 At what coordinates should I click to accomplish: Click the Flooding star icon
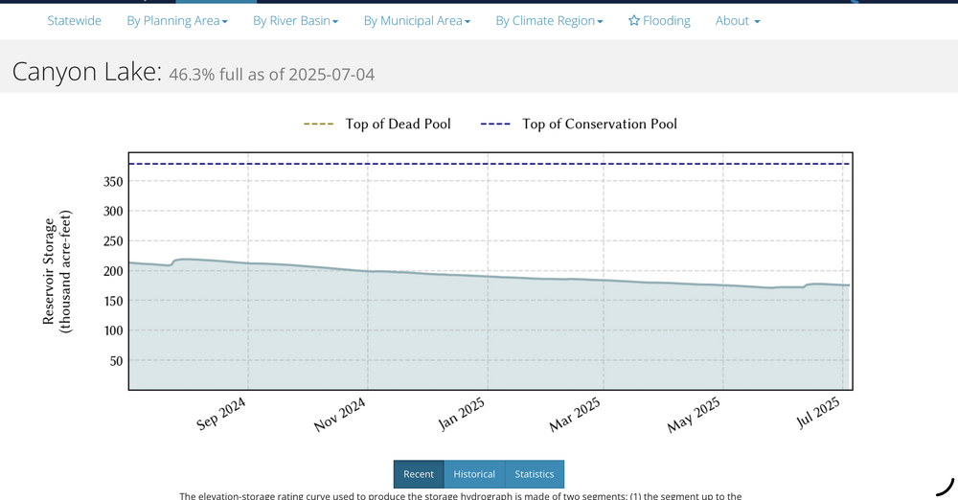click(634, 21)
